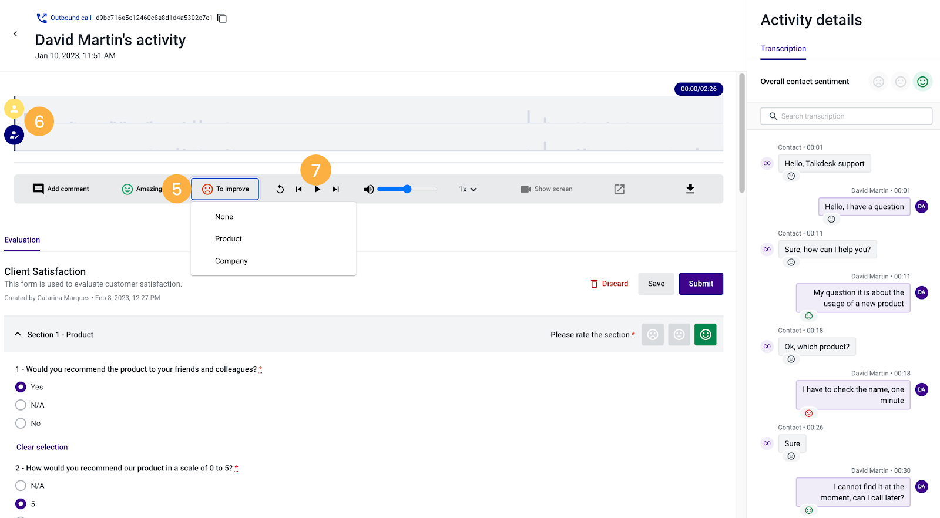Mark moment as Amazing smiley

tap(127, 189)
